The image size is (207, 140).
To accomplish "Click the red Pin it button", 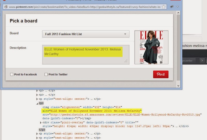I will point(161,74).
